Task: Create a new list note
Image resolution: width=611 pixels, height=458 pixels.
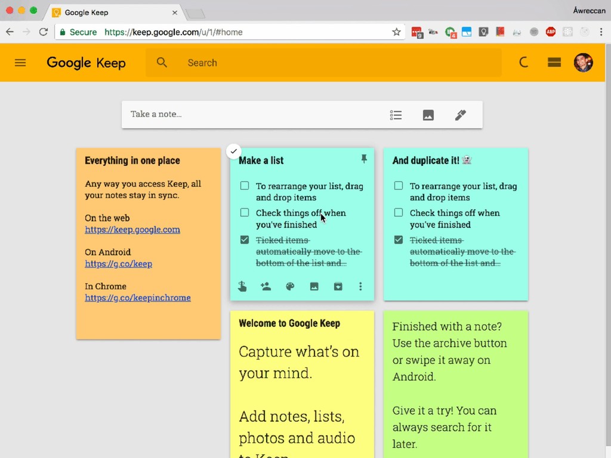Action: (396, 115)
